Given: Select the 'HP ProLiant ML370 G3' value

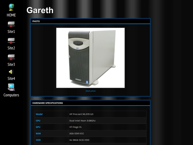Looking at the screenshot, I should (x=81, y=114).
